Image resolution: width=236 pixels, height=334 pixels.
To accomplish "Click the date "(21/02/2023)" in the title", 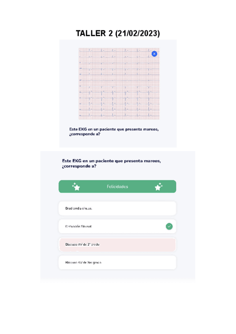I will point(138,33).
